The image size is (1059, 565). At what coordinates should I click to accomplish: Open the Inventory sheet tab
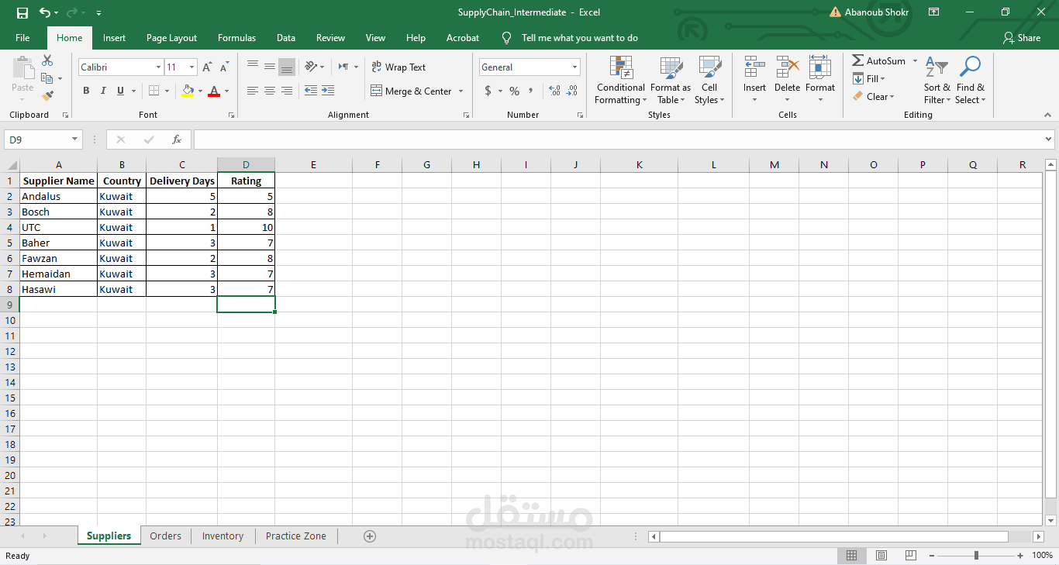[x=222, y=536]
